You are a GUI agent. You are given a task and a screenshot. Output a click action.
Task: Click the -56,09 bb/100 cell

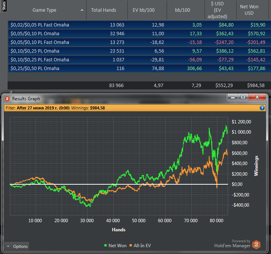(195, 60)
